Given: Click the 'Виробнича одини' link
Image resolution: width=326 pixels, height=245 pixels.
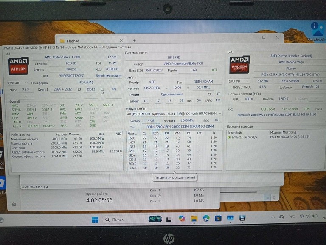Looking at the screenshot, I should point(108,76).
